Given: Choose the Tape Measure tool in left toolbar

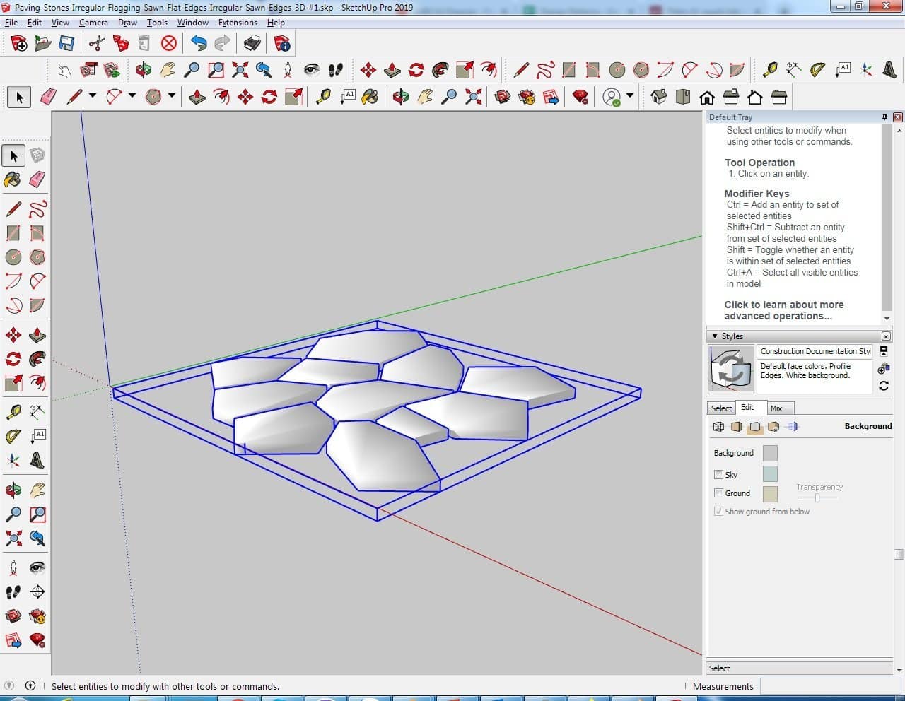Looking at the screenshot, I should [13, 412].
